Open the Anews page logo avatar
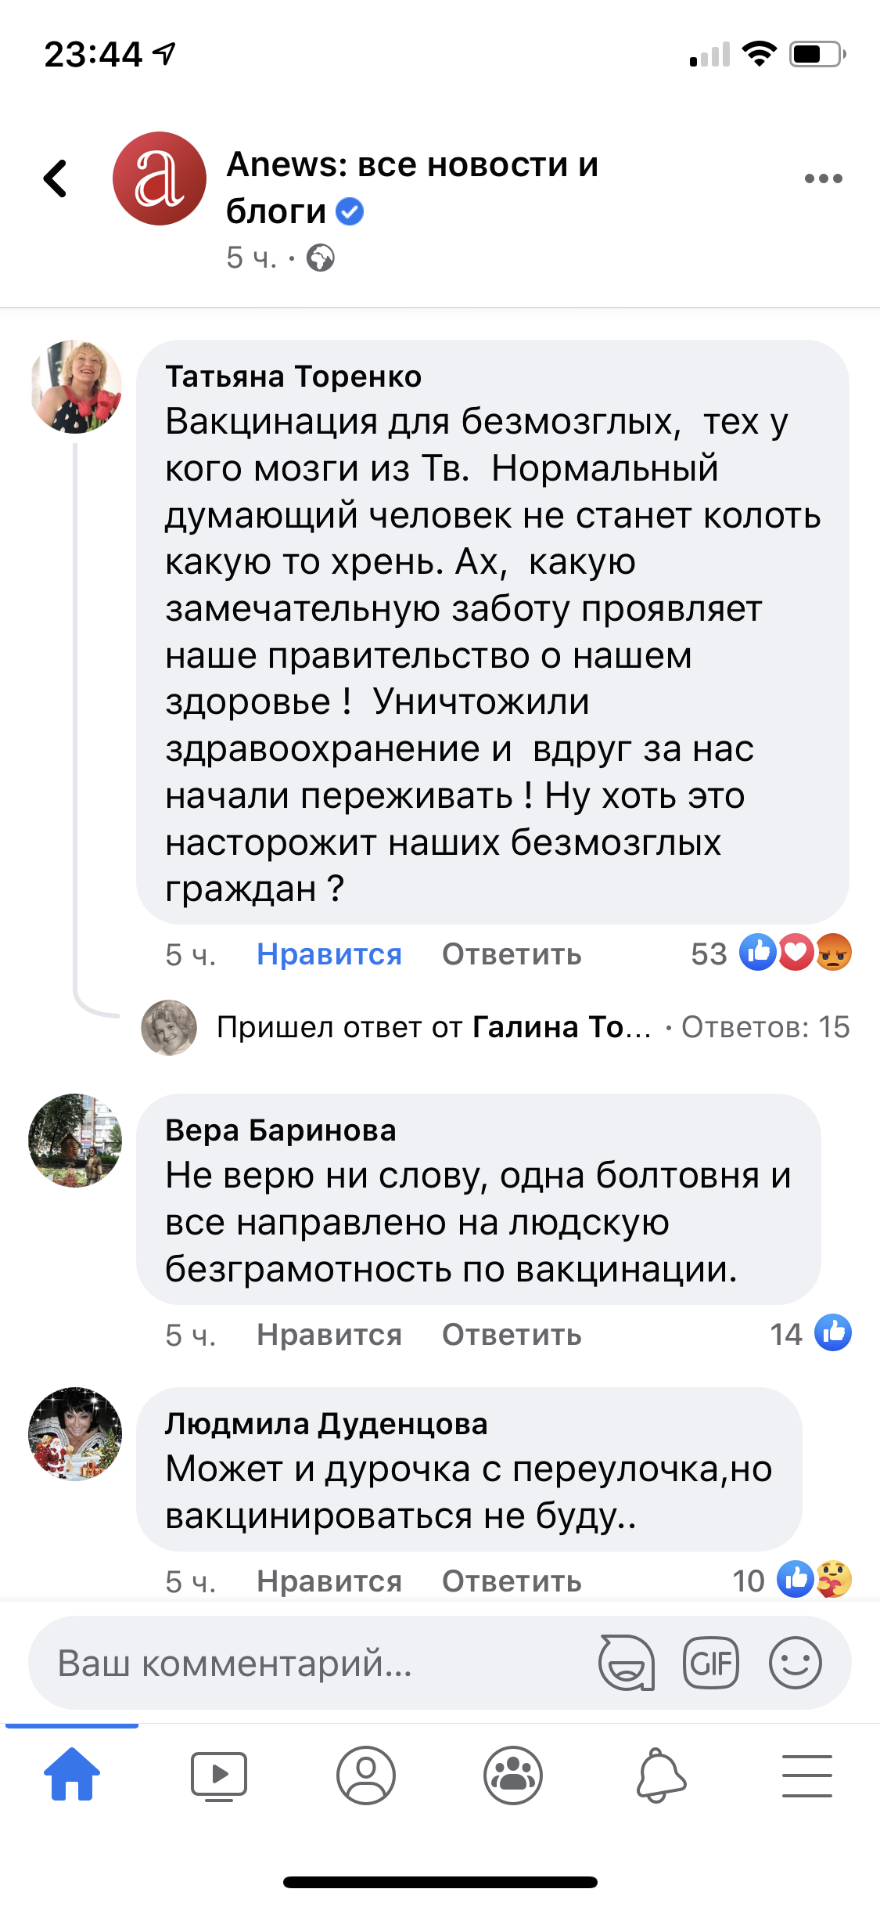Viewport: 880px width, 1907px height. (x=160, y=178)
